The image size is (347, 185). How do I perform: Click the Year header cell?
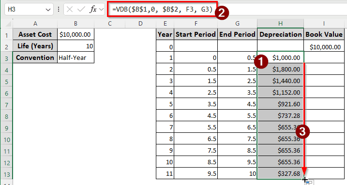[165, 34]
